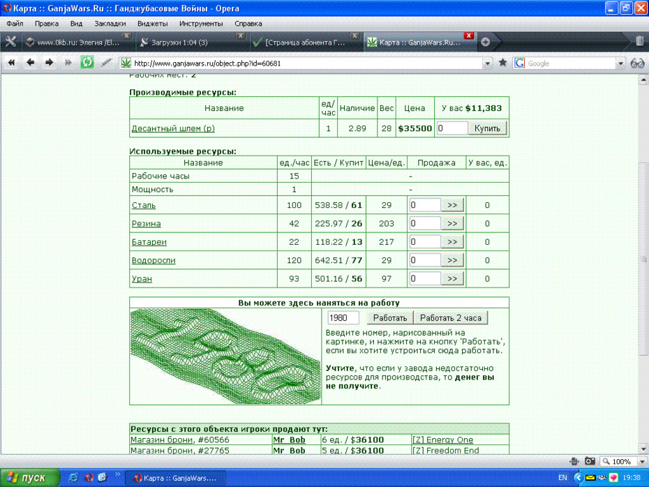
Task: Click the bookmark star icon
Action: [x=502, y=63]
